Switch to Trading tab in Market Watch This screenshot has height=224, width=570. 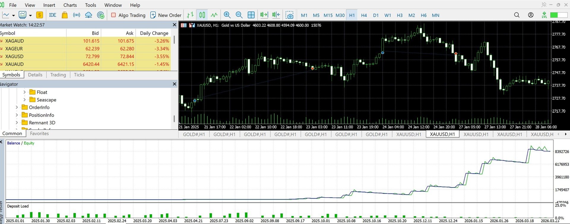coord(58,75)
